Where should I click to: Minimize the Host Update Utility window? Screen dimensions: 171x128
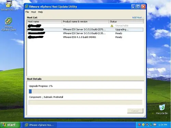133,7
